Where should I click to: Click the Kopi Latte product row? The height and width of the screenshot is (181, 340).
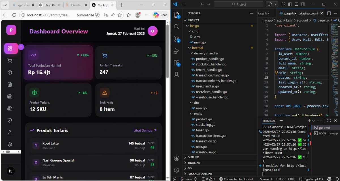[93, 145]
